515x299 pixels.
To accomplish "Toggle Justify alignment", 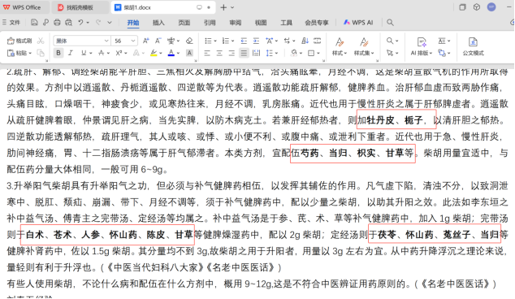I will click(244, 53).
